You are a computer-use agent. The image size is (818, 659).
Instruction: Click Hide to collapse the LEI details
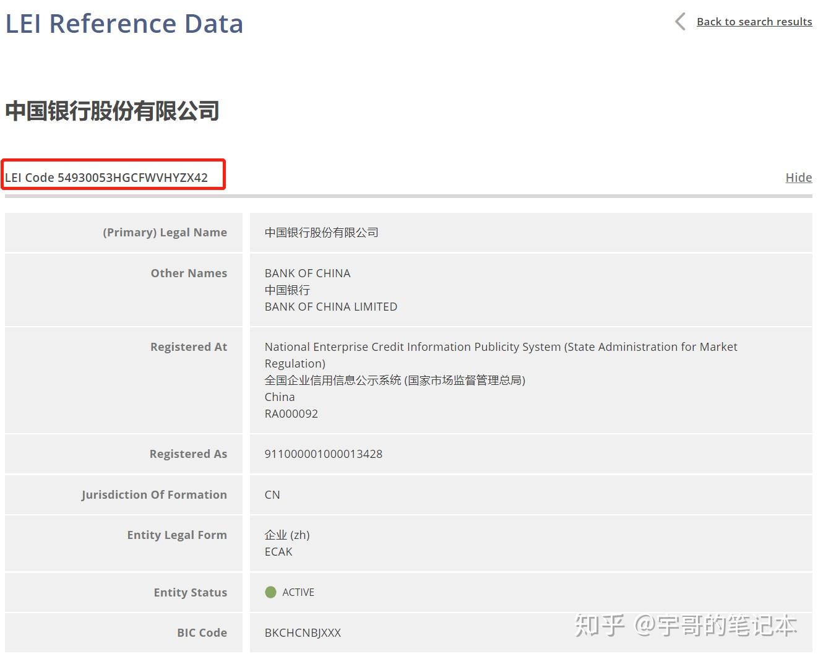click(798, 178)
